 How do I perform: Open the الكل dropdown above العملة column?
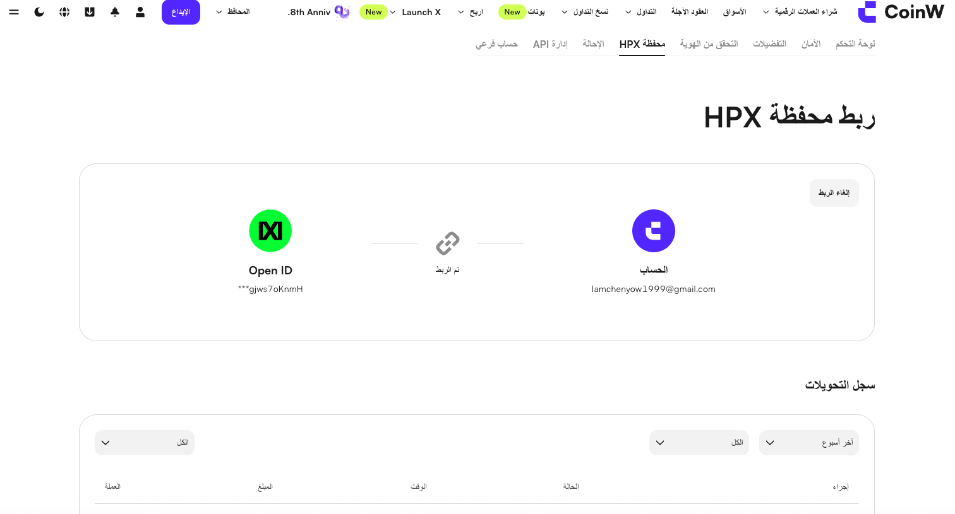tap(145, 443)
